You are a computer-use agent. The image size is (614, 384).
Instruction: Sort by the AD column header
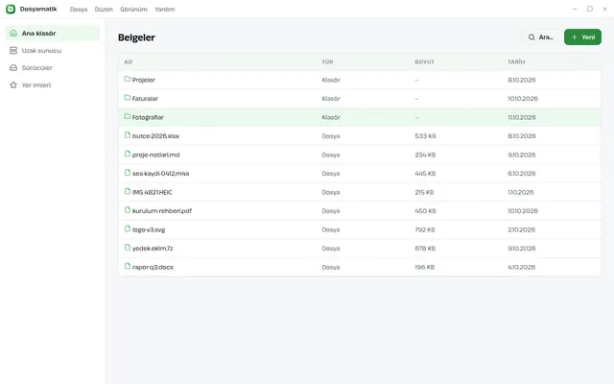pos(128,61)
